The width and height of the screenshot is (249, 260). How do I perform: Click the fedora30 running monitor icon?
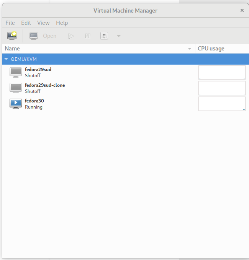pos(16,104)
